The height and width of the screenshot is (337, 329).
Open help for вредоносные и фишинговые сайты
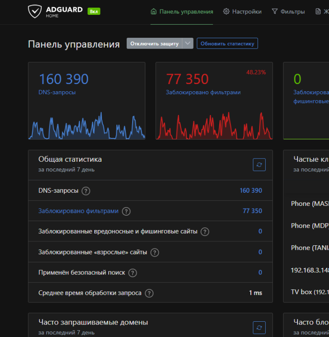[205, 232]
